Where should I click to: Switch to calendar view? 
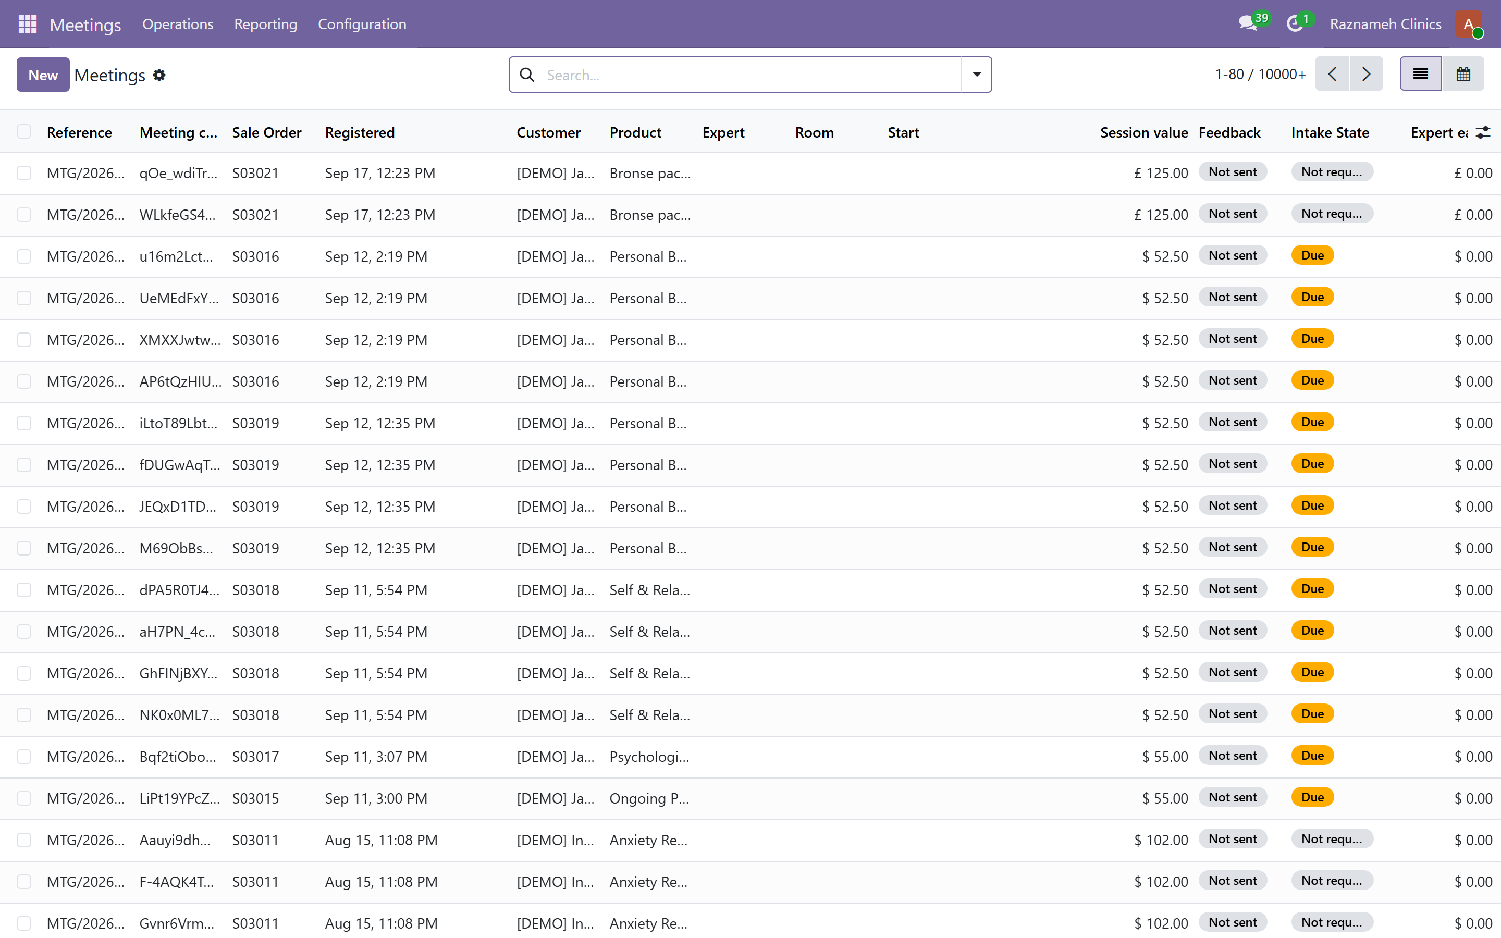pos(1463,74)
